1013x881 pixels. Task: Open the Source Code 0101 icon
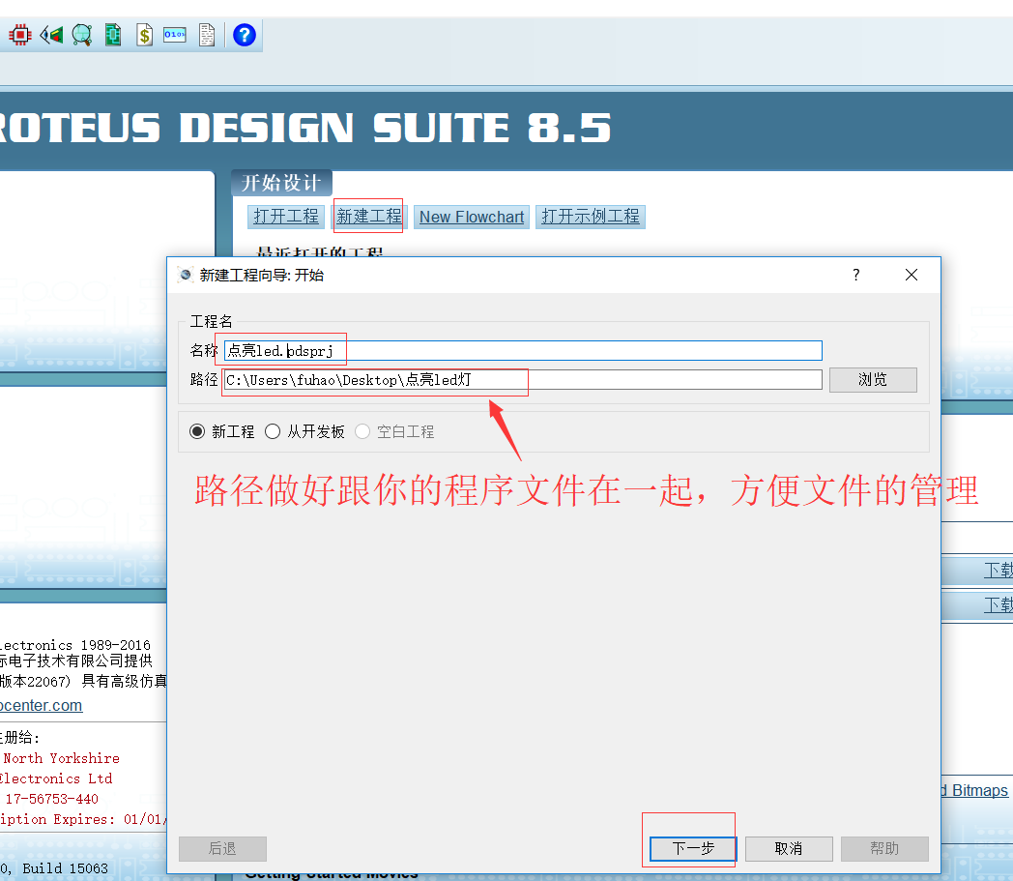[x=175, y=34]
